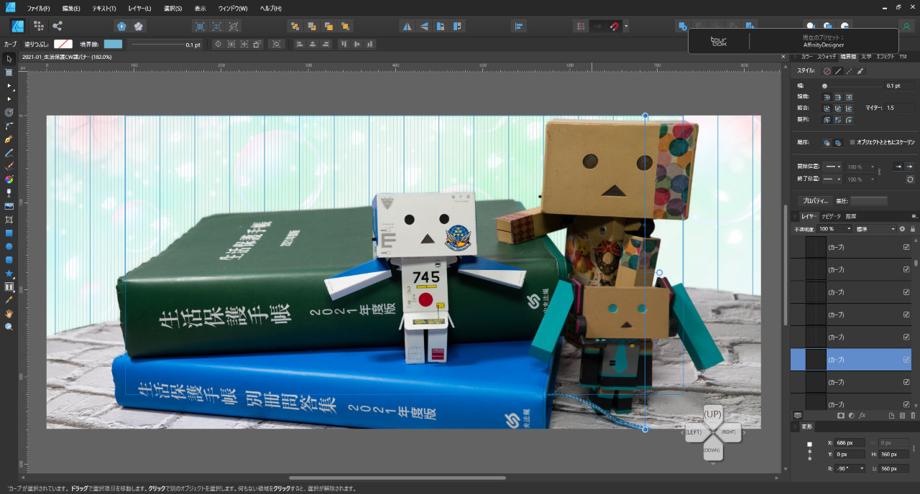Toggle snapping with the magnet icon

615,26
